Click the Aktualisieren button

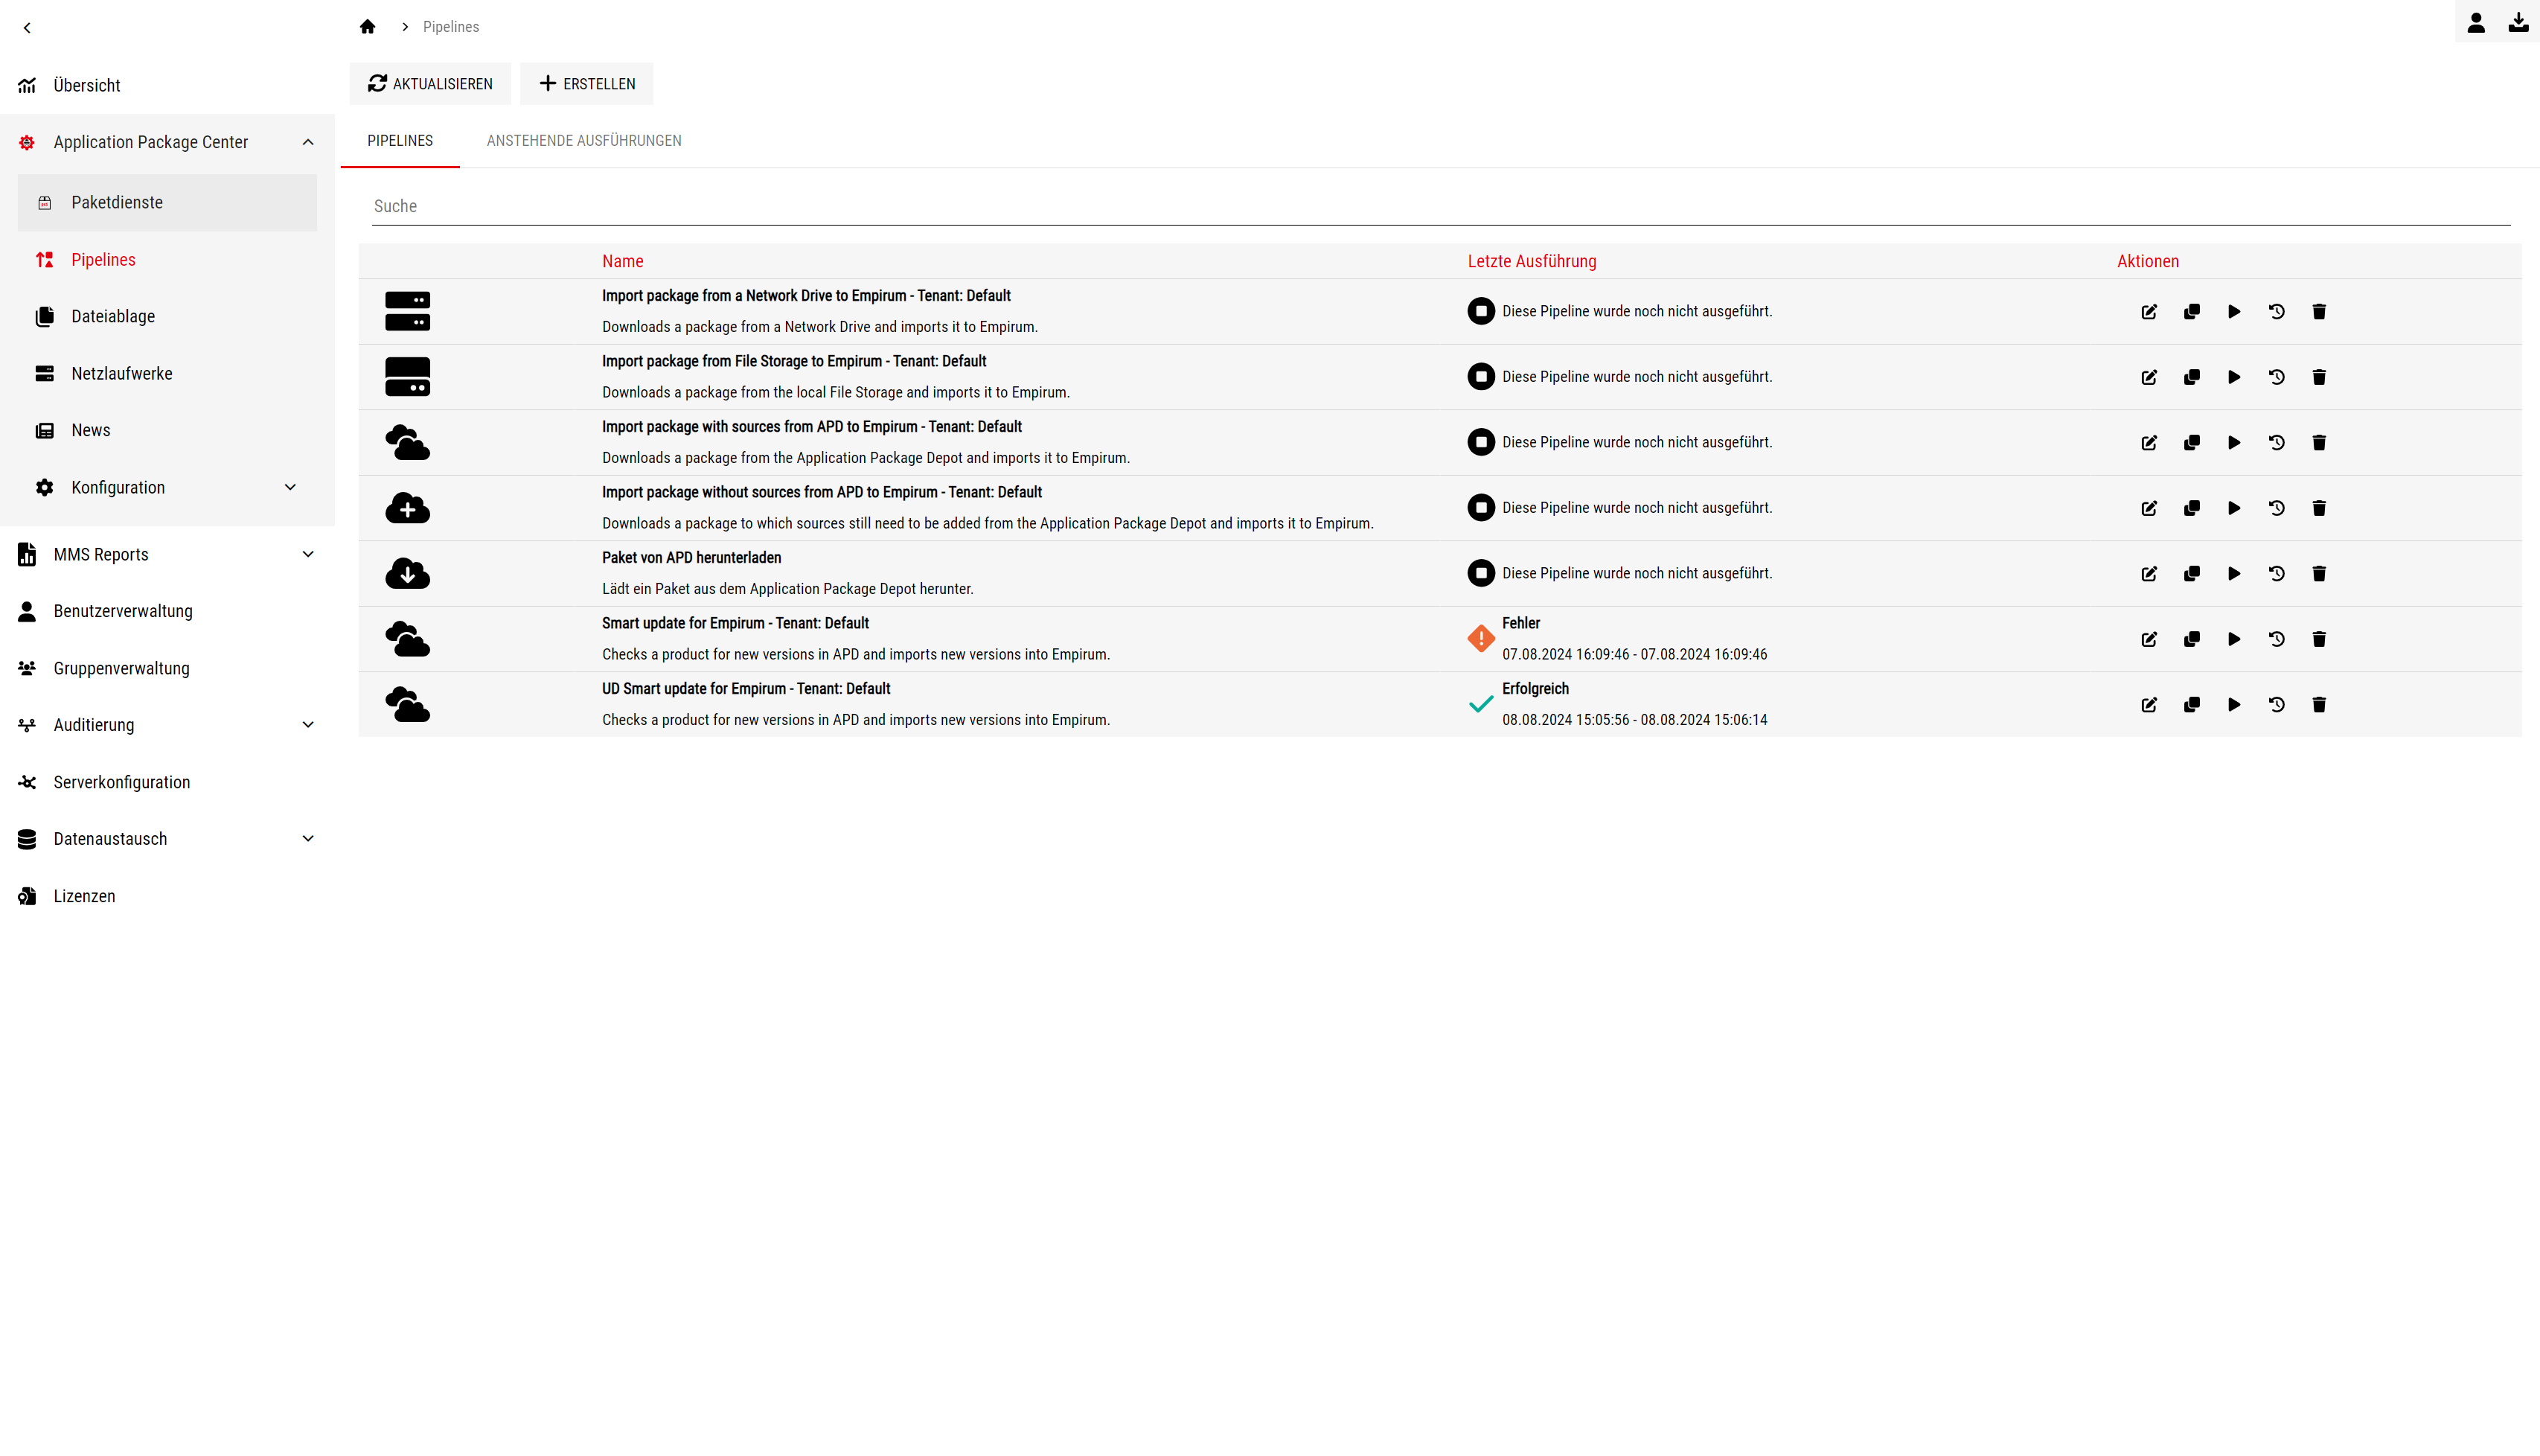click(430, 84)
